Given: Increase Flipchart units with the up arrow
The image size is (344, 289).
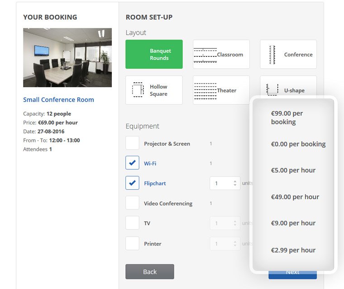Looking at the screenshot, I should pyautogui.click(x=235, y=181).
